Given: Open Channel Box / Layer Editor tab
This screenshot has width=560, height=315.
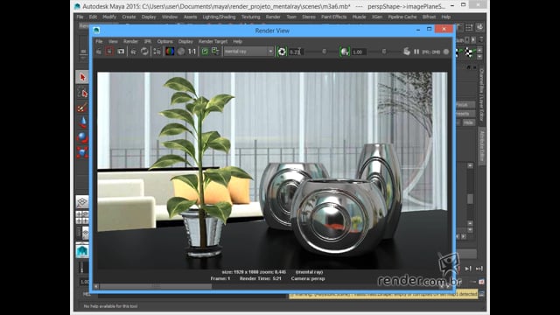Looking at the screenshot, I should (481, 94).
